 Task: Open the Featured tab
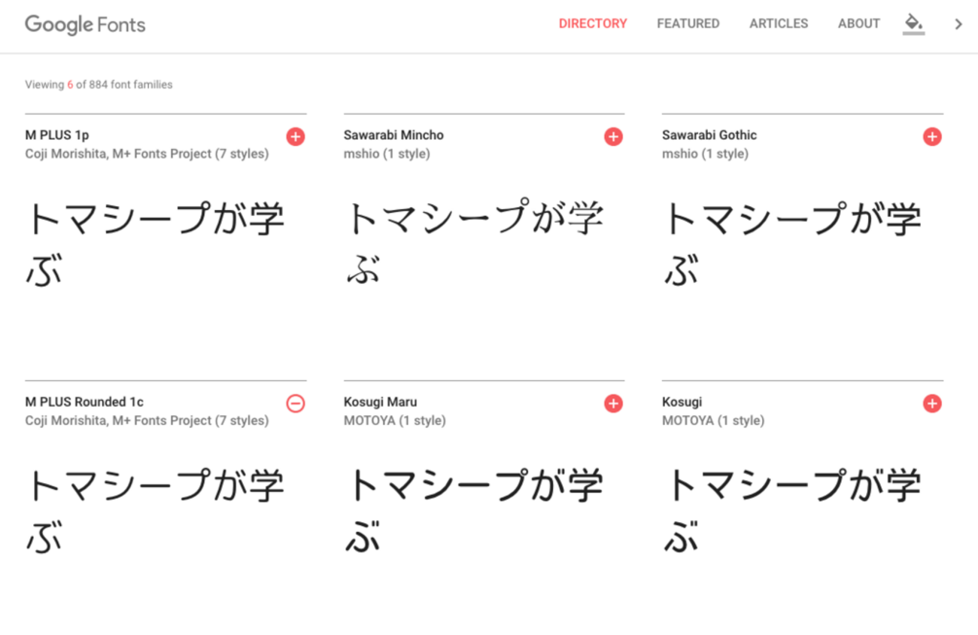688,24
